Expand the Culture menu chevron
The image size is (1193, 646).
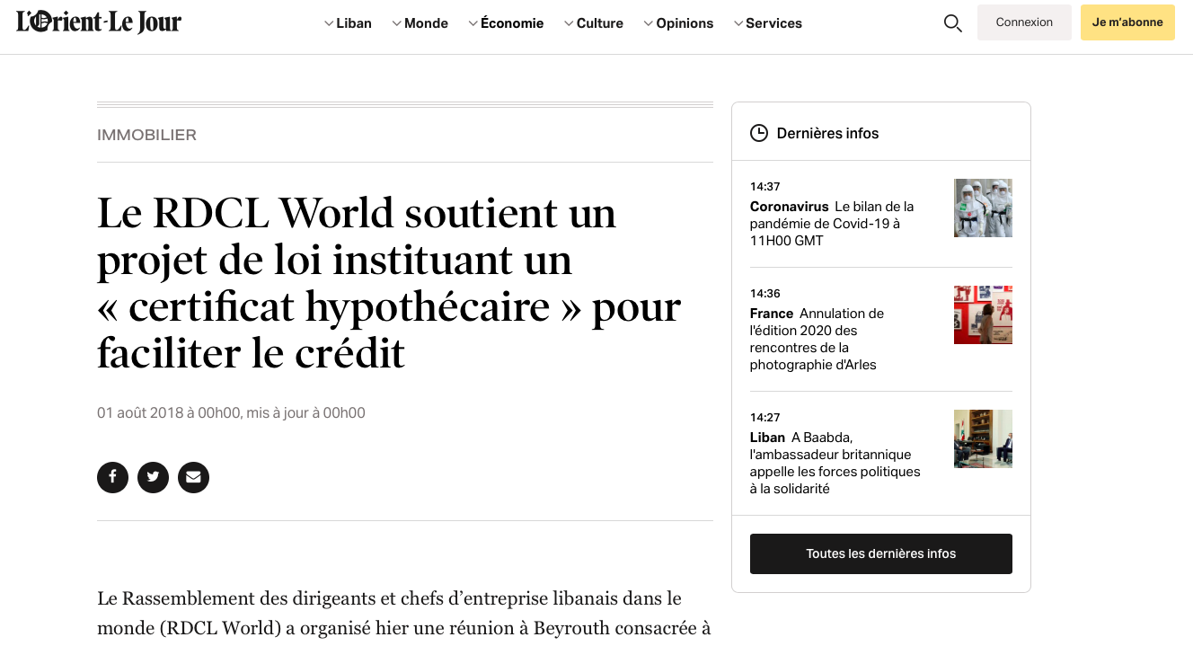(x=569, y=23)
